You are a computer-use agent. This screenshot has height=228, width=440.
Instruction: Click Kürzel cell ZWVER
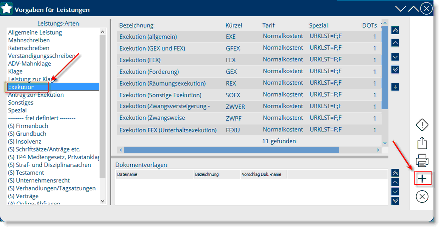[235, 107]
